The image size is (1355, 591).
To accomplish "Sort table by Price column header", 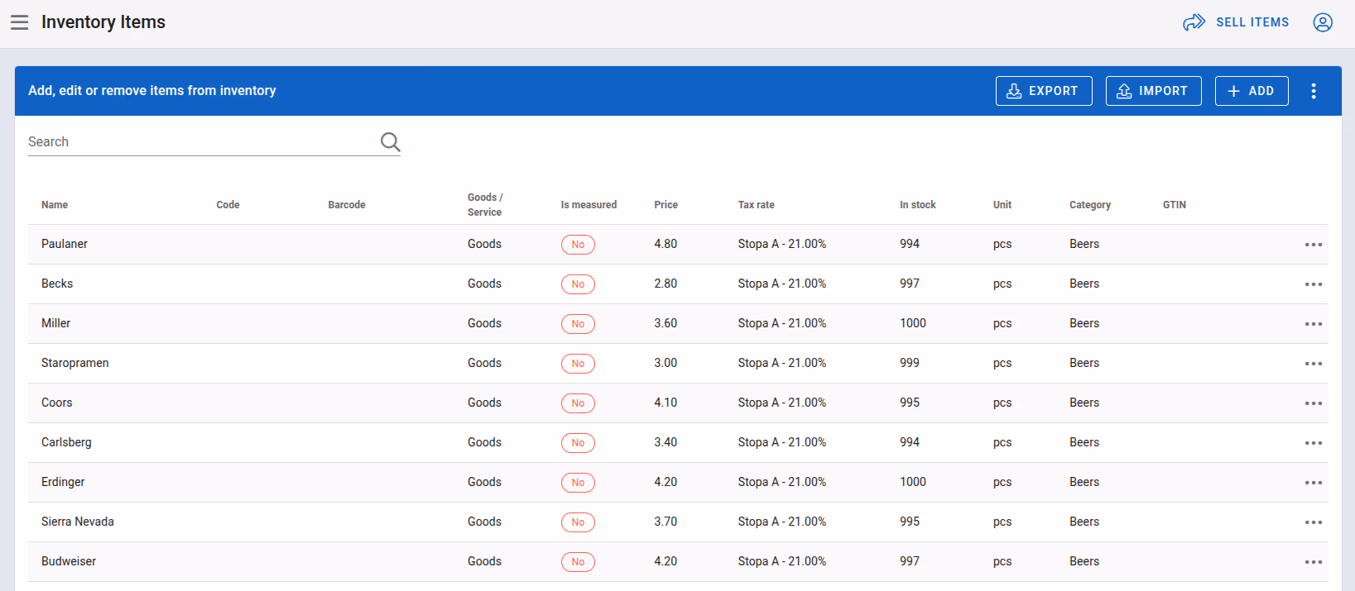I will 665,205.
